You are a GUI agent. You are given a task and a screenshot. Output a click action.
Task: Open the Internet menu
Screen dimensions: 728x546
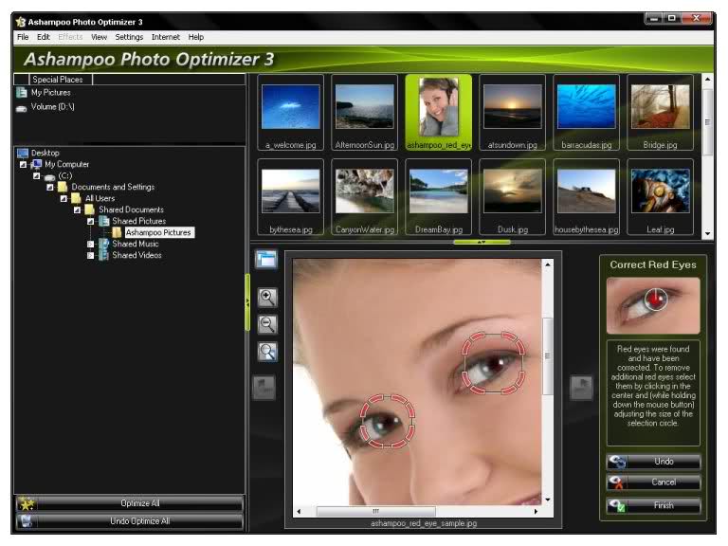coord(165,37)
